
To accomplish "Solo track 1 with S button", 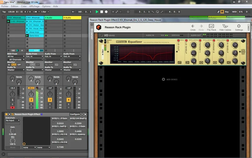I will (12, 104).
